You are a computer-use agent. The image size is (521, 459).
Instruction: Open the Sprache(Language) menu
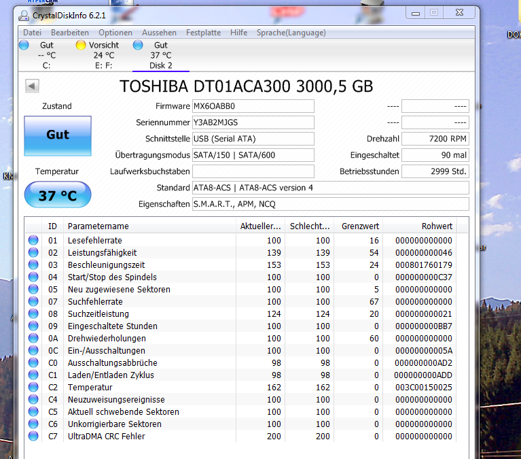[291, 33]
